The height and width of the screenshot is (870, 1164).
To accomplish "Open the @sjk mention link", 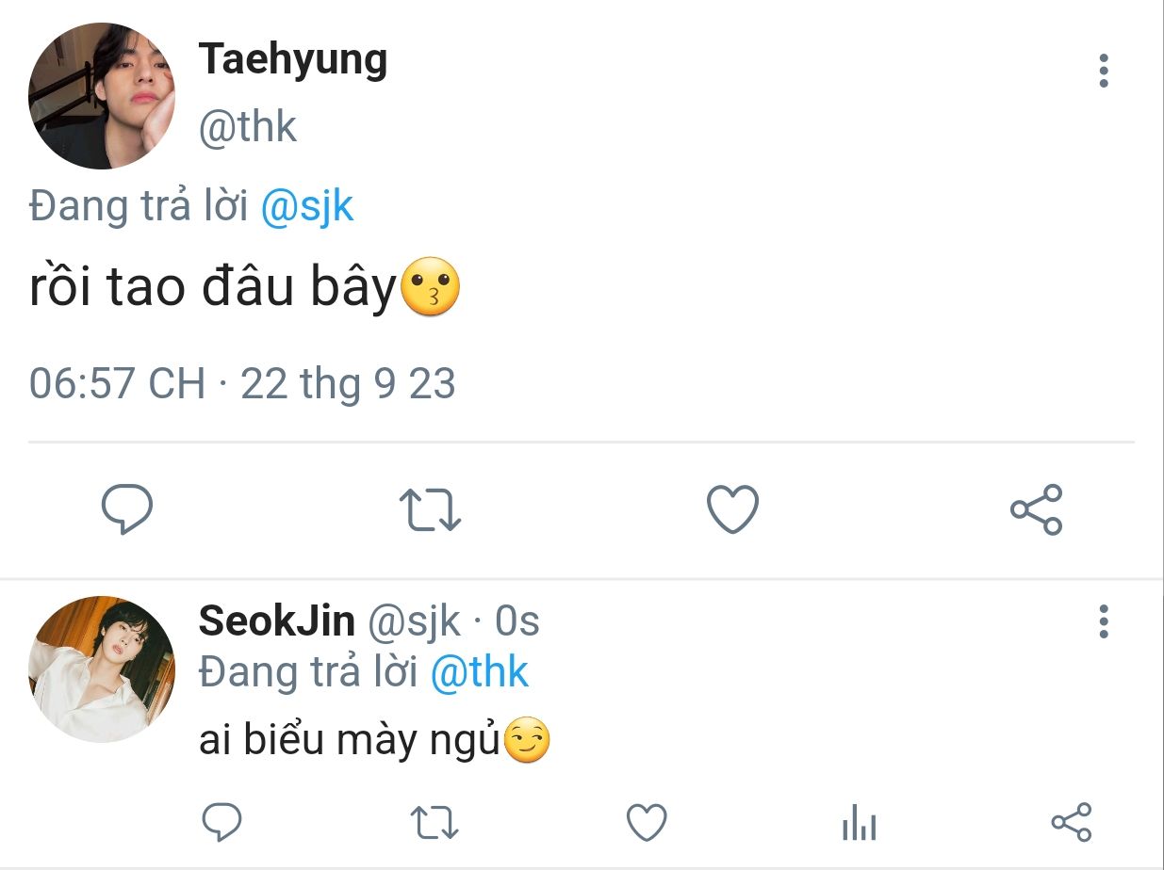I will (x=307, y=205).
